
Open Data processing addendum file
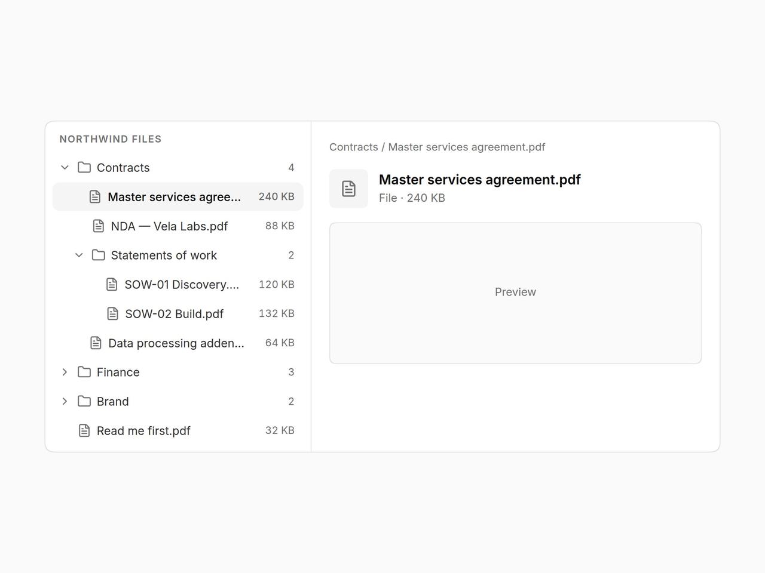[176, 343]
